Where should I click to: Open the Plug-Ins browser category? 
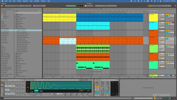5,37
